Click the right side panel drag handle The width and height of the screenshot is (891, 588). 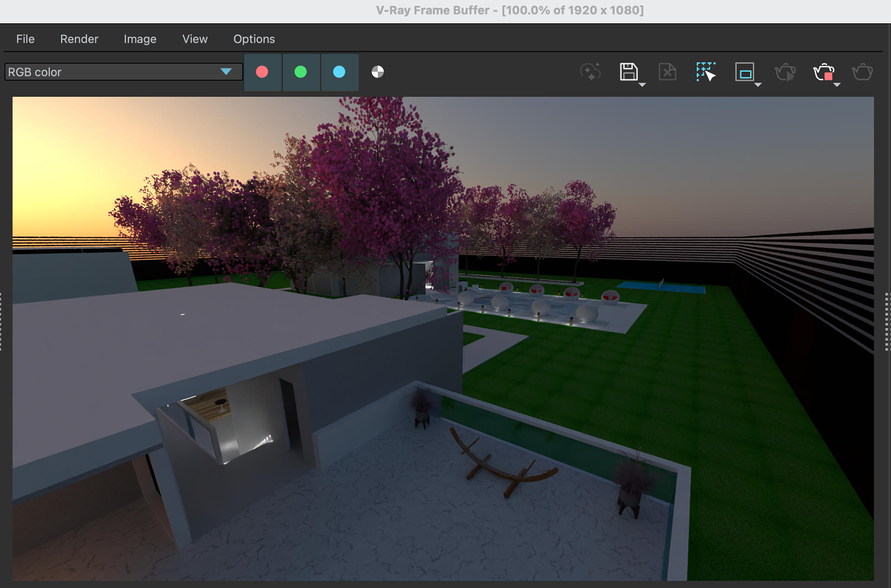[887, 321]
